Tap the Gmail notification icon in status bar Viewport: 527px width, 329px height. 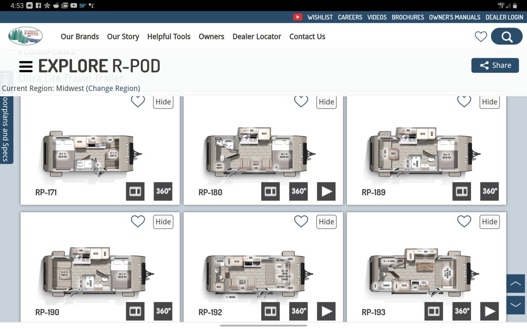click(x=65, y=5)
